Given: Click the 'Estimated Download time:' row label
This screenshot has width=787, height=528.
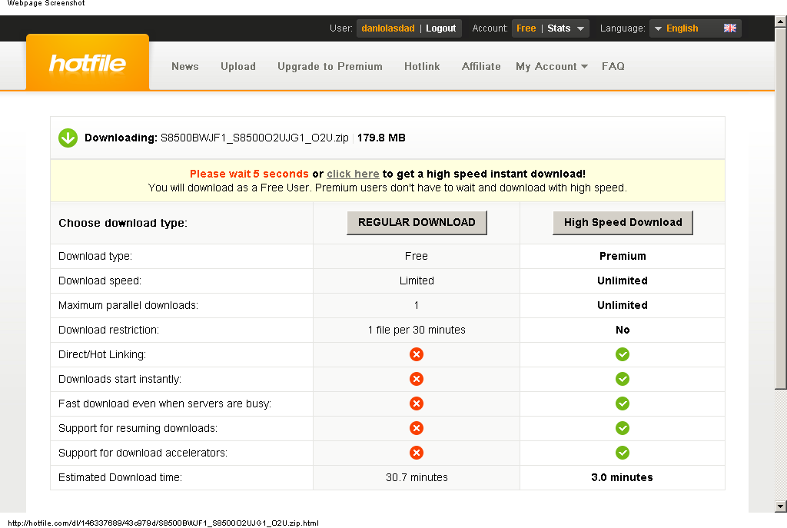Looking at the screenshot, I should pos(120,477).
